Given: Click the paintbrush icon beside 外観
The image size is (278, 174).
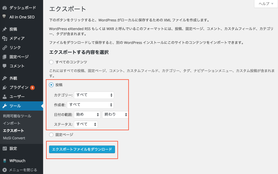Looking at the screenshot, I should tap(5, 78).
